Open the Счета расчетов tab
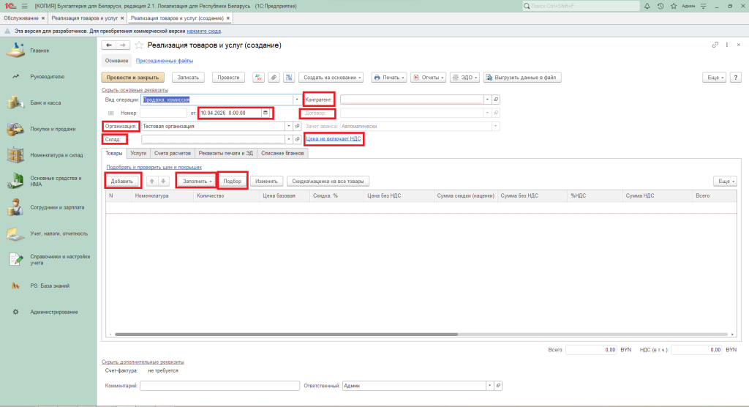 [172, 154]
